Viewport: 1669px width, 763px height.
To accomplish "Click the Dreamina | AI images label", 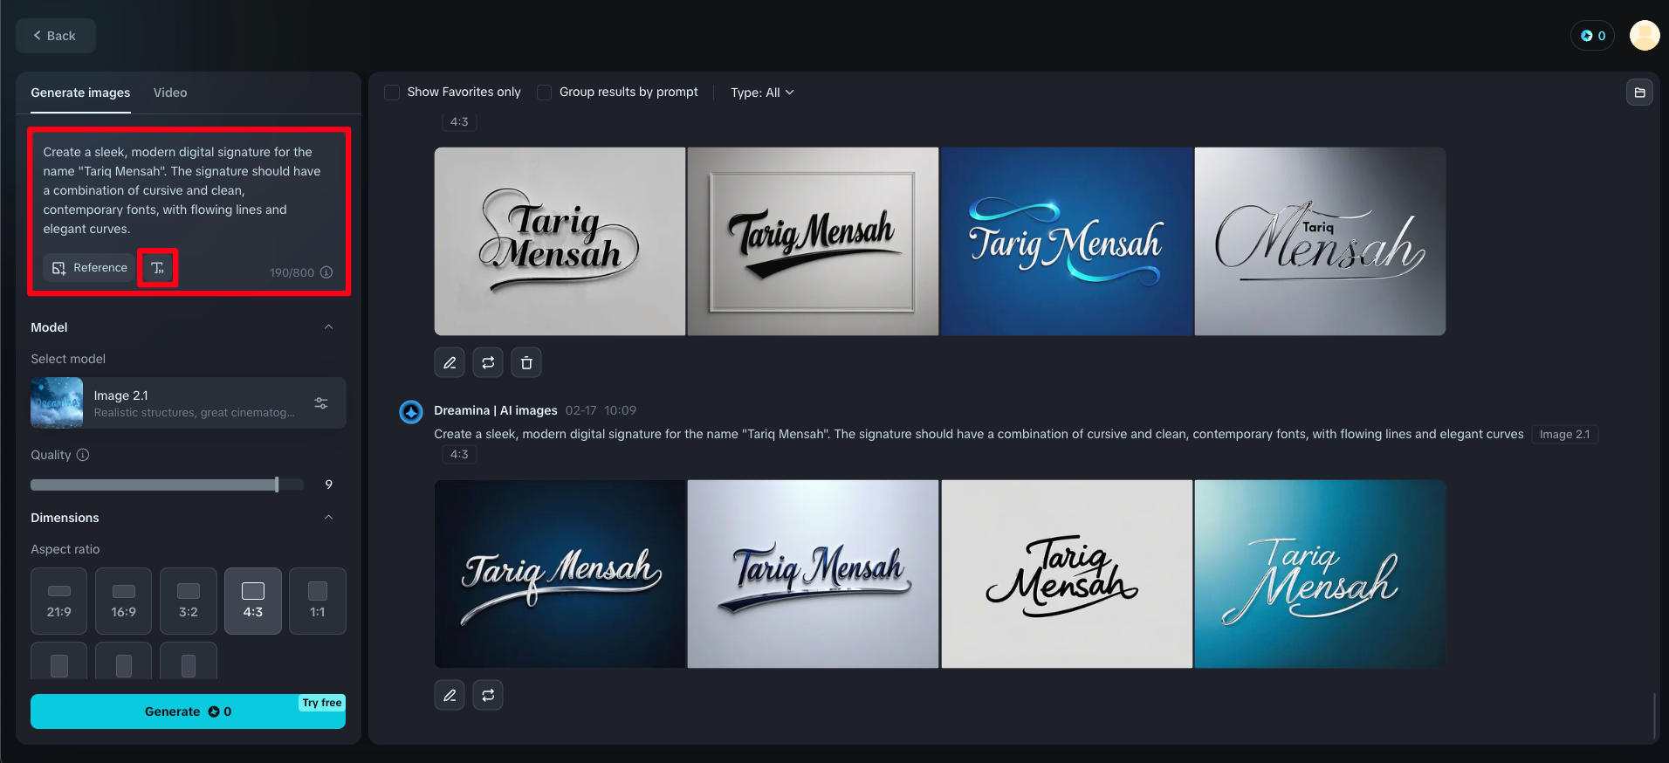I will 496,410.
